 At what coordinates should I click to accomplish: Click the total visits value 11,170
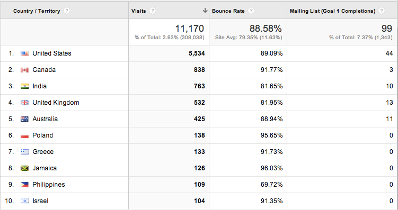[x=190, y=29]
